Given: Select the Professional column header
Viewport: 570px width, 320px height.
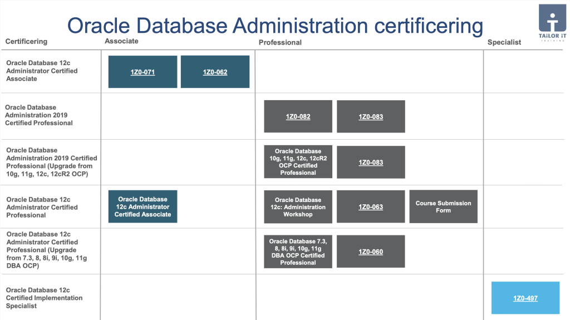Looking at the screenshot, I should tap(280, 42).
